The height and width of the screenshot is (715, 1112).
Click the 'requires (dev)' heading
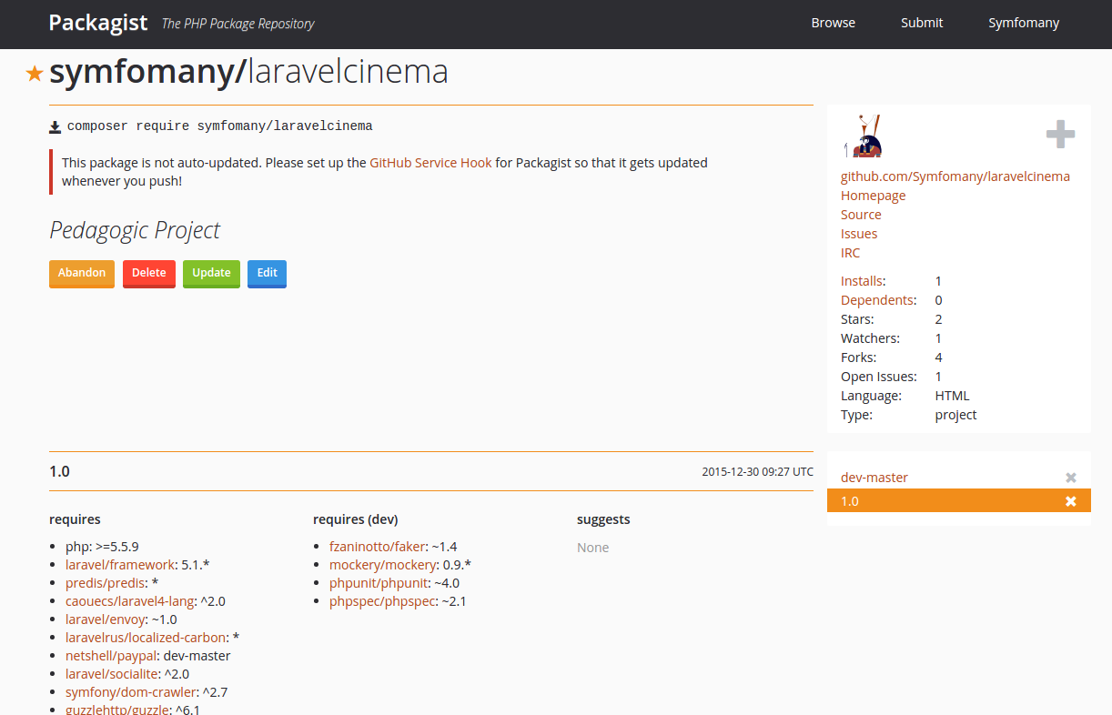pos(355,519)
